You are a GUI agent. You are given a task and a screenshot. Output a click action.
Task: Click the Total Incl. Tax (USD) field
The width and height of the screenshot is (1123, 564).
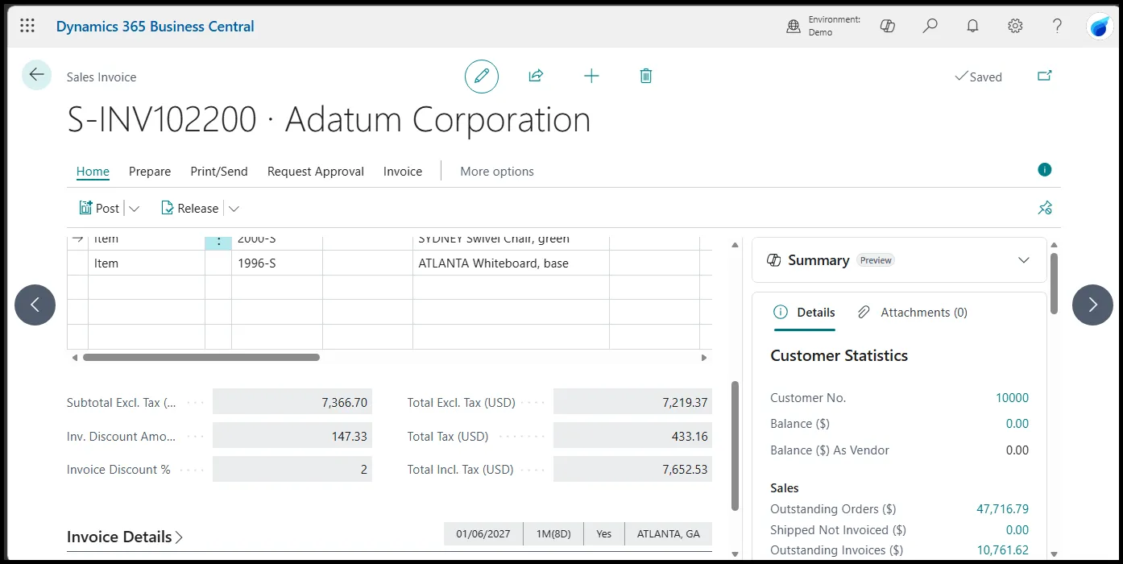pyautogui.click(x=632, y=469)
